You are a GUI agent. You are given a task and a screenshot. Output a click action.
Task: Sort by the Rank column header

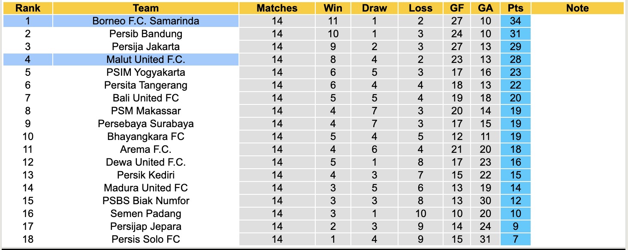click(28, 8)
